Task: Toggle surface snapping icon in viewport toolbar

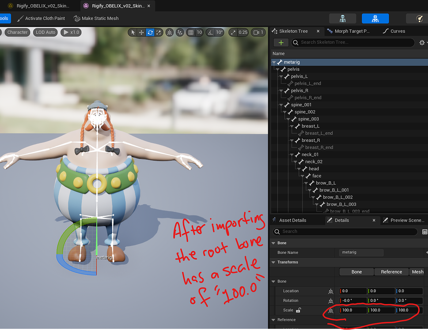Action: pyautogui.click(x=180, y=33)
